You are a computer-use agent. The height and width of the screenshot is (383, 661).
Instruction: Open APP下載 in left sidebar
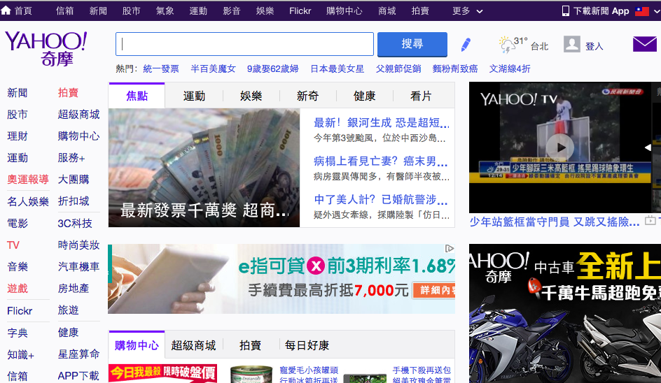[78, 376]
